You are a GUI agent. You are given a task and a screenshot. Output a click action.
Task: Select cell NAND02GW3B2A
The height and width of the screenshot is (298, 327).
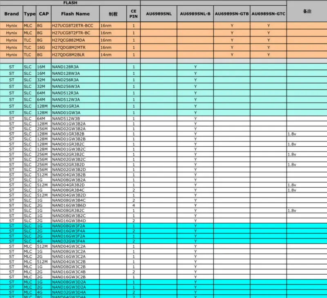click(x=75, y=129)
